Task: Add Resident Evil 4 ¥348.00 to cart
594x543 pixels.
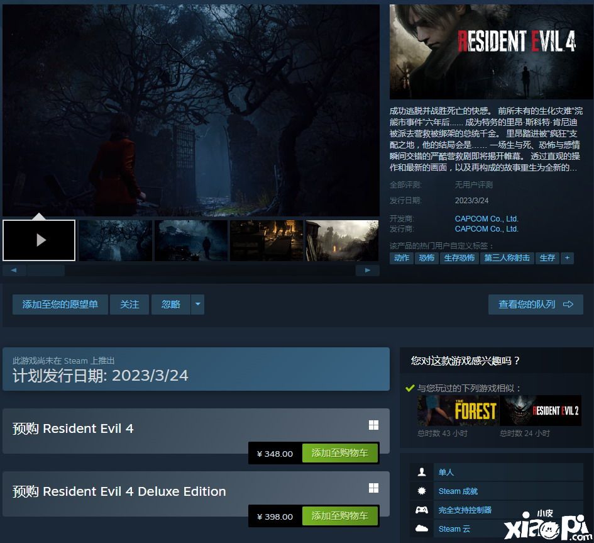Action: click(x=340, y=453)
